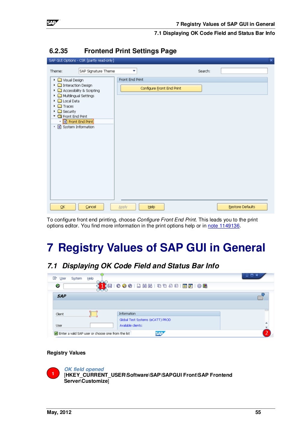This screenshot has width=308, height=435.
Task: Click the OK button
Action: tap(63, 207)
